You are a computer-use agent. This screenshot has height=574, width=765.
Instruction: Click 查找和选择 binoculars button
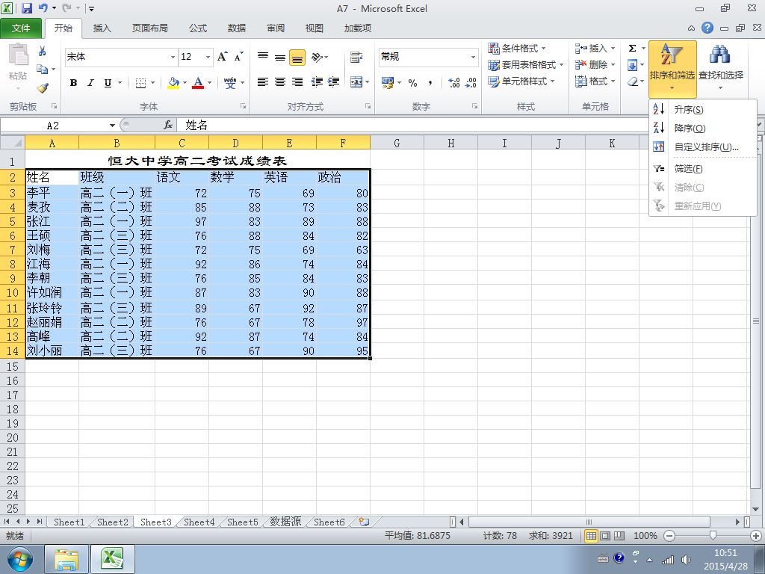[x=721, y=67]
